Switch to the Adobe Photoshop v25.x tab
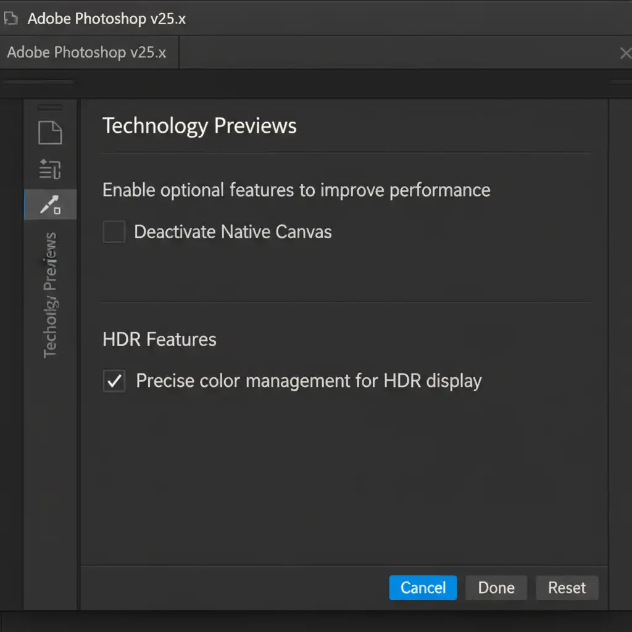Image resolution: width=632 pixels, height=632 pixels. [87, 52]
